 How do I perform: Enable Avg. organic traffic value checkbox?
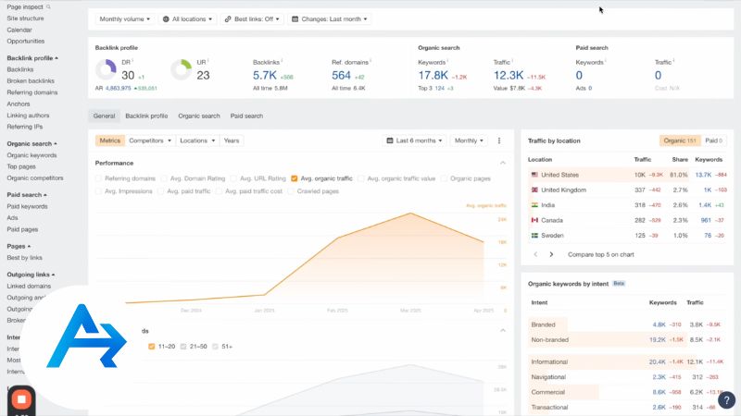[361, 178]
